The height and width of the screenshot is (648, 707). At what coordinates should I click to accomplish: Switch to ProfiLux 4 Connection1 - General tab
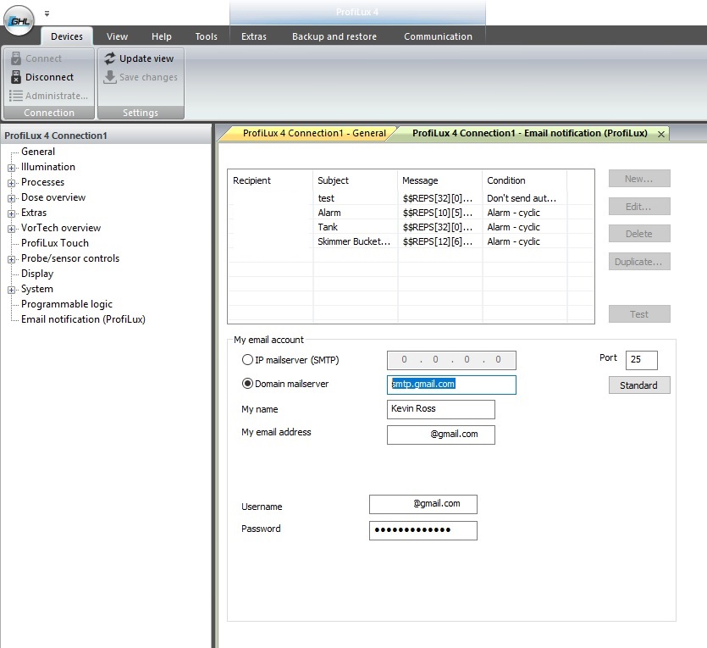click(x=314, y=133)
